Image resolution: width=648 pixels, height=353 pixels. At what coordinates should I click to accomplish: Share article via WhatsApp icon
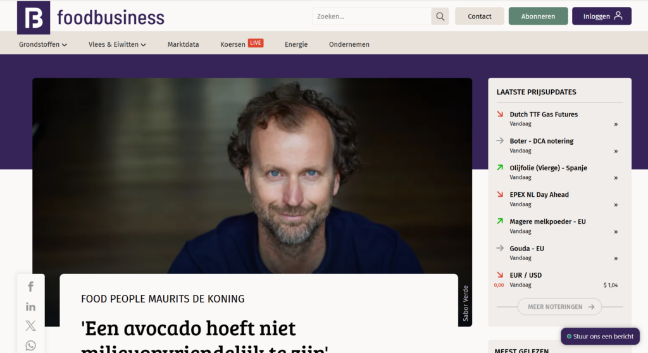[30, 345]
